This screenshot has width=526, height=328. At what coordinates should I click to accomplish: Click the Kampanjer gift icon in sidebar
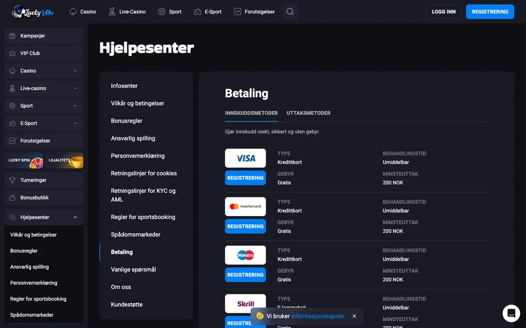tap(12, 36)
